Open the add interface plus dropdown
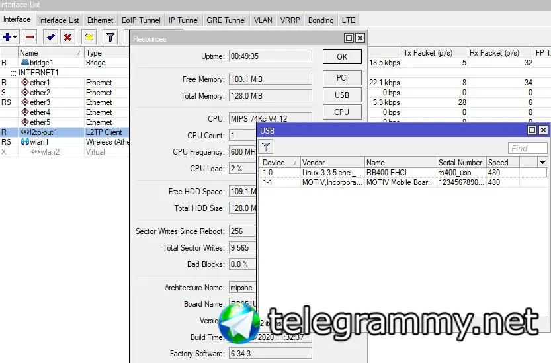Viewport: 551px width, 363px height. coord(10,37)
